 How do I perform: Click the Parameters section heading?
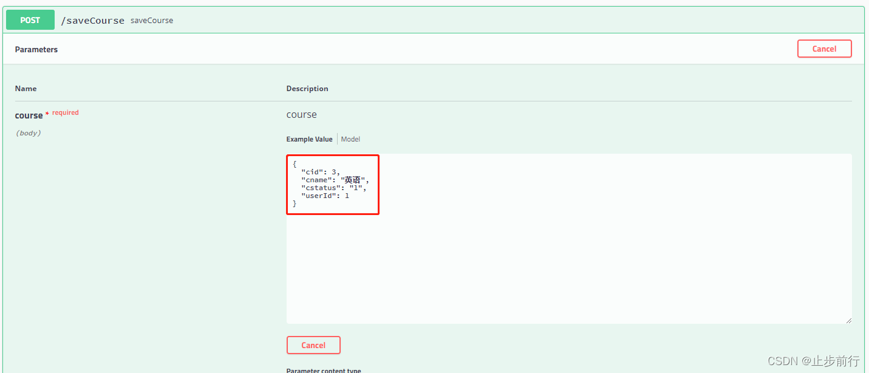click(36, 49)
